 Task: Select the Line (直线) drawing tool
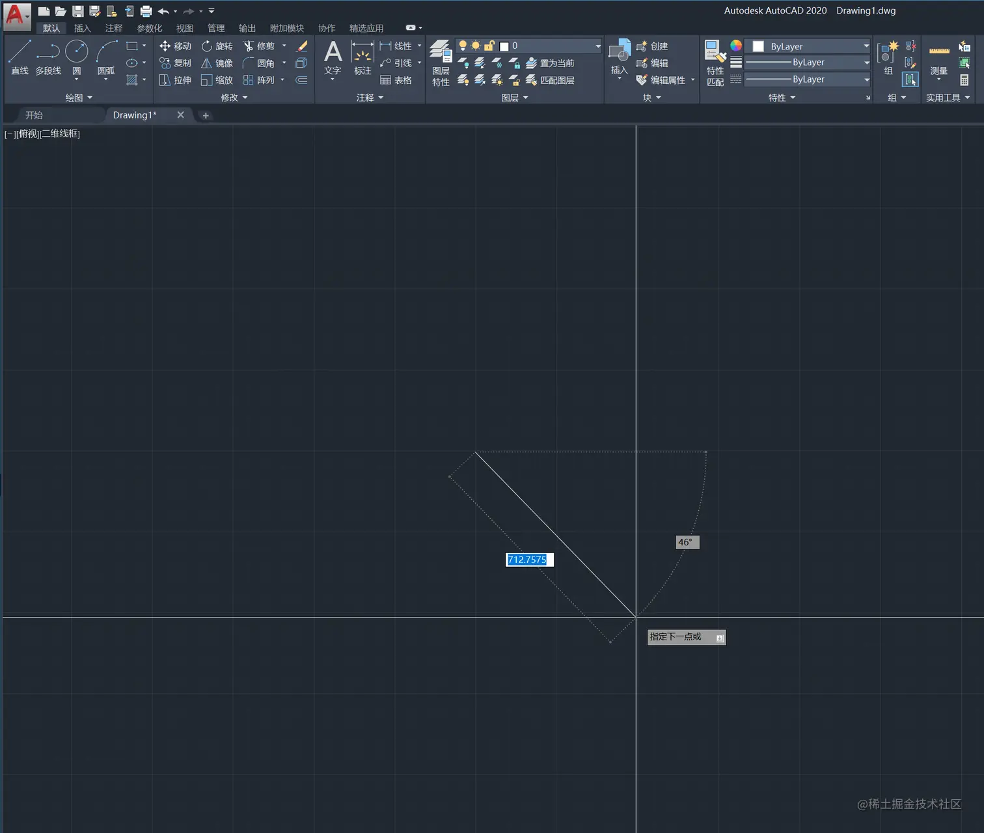click(20, 57)
